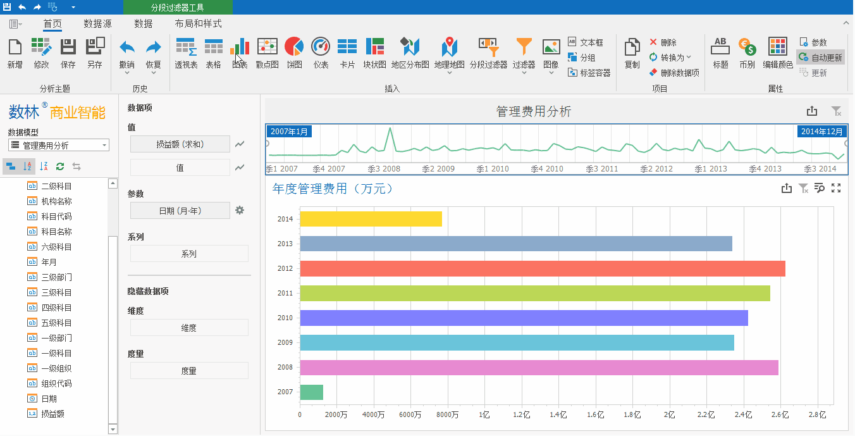Click the 2012 red bar
Viewport: 855px width, 436px height.
[542, 268]
